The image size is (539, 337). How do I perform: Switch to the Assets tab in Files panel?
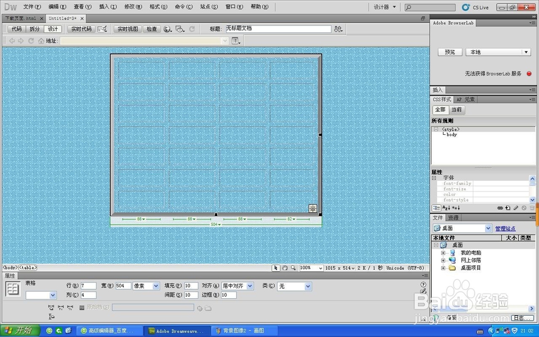(453, 218)
